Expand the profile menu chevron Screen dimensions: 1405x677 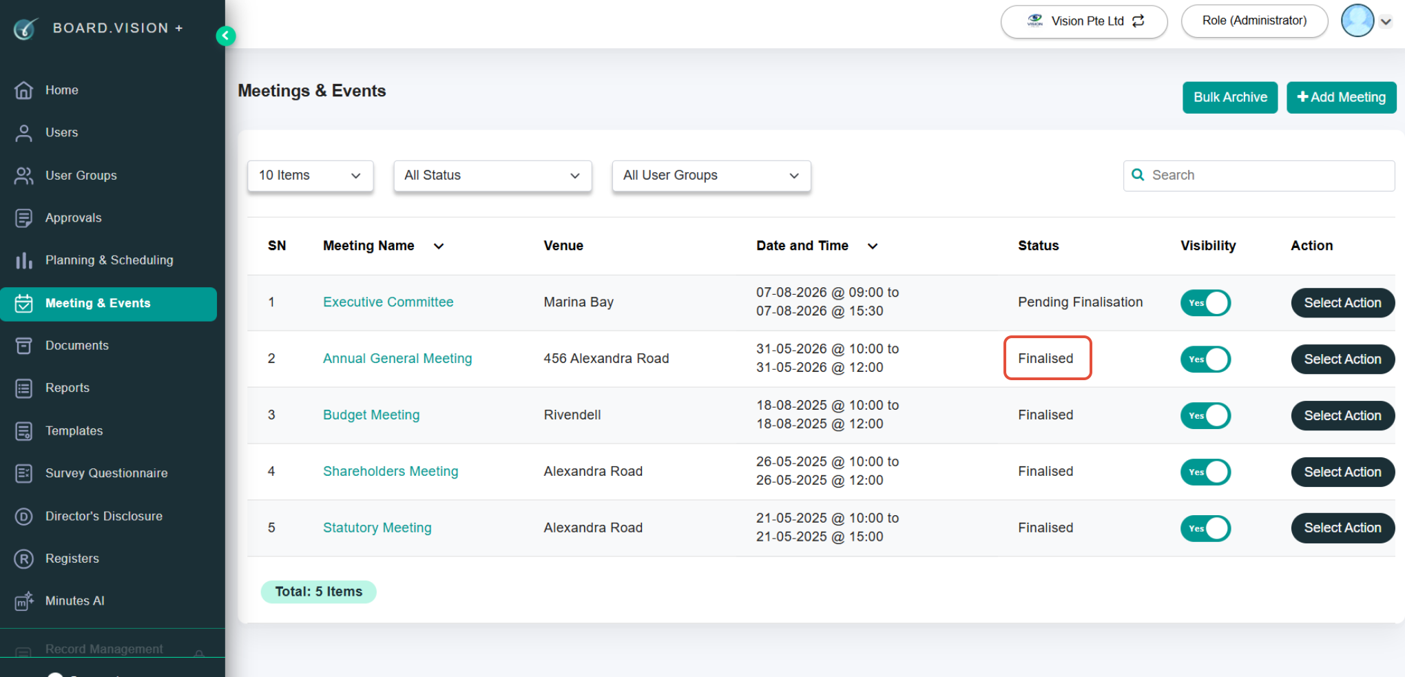(1386, 21)
